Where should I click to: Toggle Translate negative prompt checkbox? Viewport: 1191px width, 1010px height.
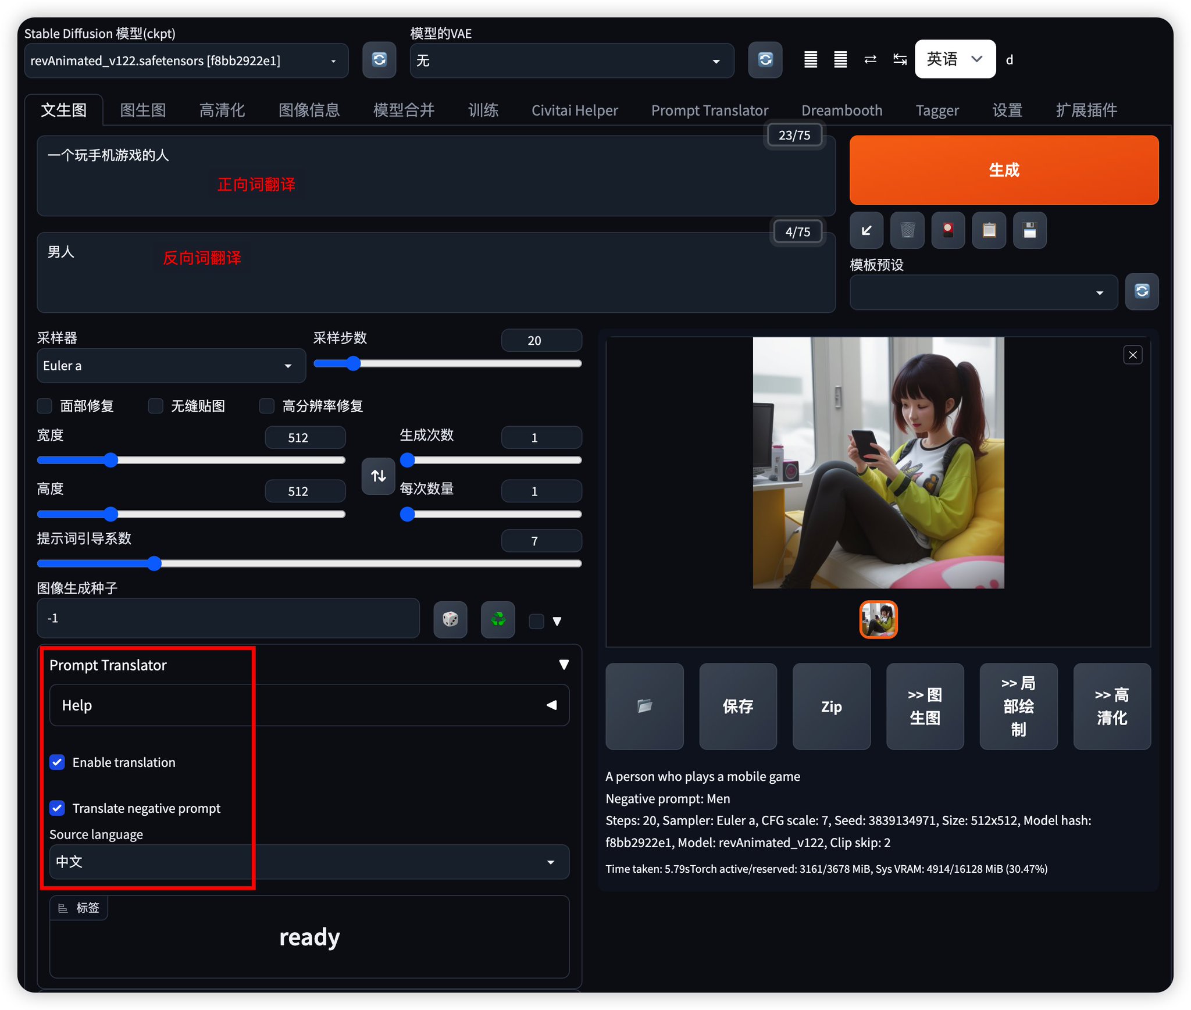tap(57, 808)
